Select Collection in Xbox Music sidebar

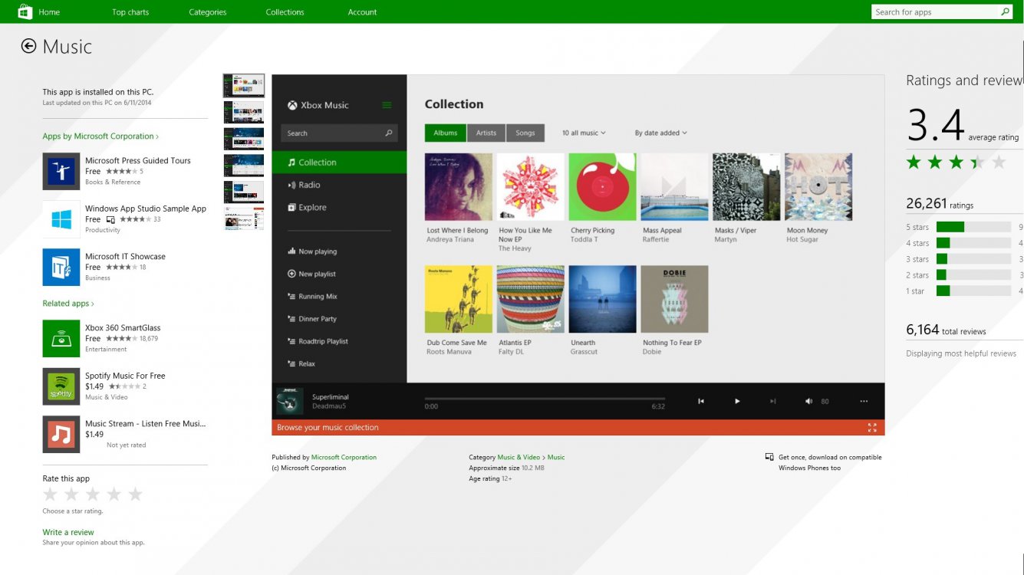click(x=339, y=163)
